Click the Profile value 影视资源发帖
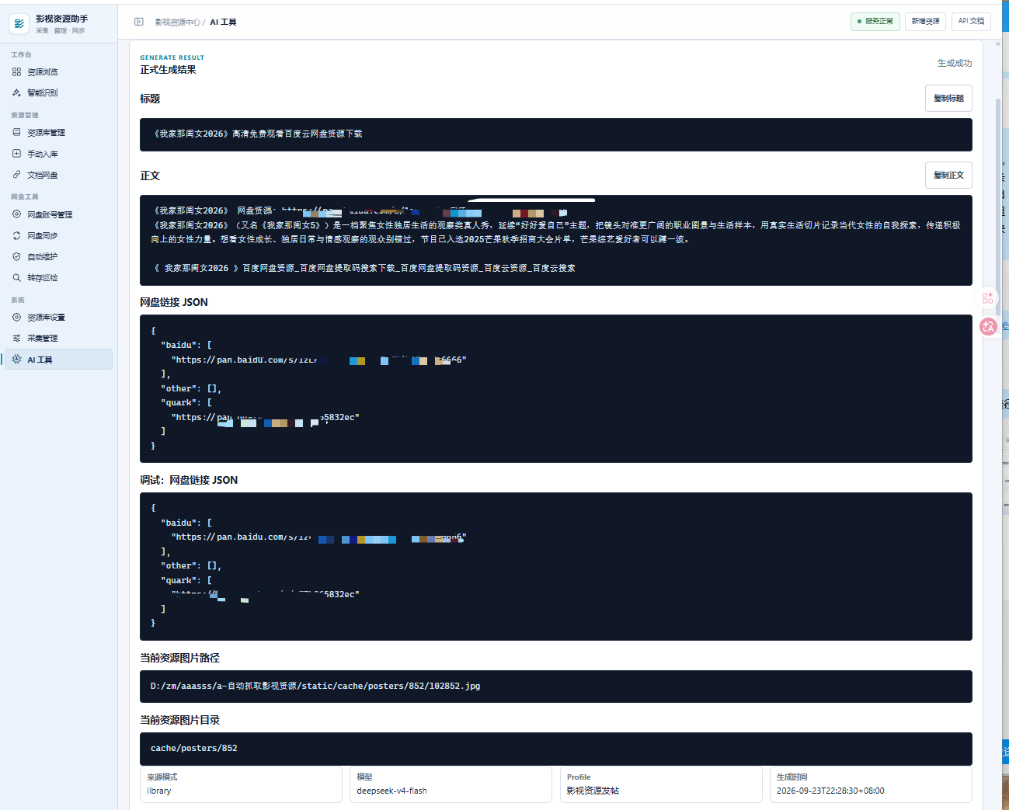Screen dimensions: 1009x810 pyautogui.click(x=593, y=791)
